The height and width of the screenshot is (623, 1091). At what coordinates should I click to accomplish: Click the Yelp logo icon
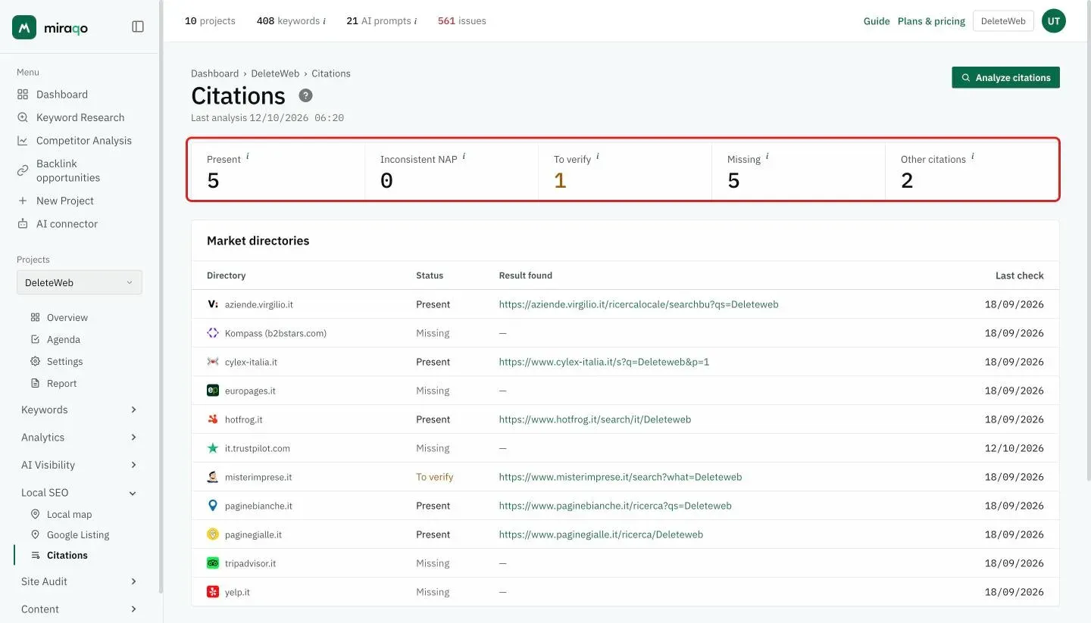coord(213,592)
